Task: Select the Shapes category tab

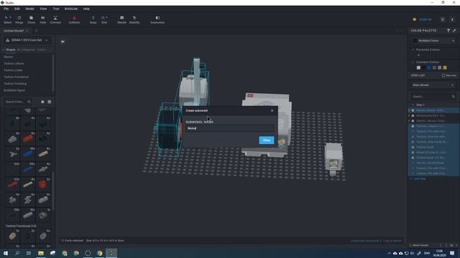Action: coord(11,49)
